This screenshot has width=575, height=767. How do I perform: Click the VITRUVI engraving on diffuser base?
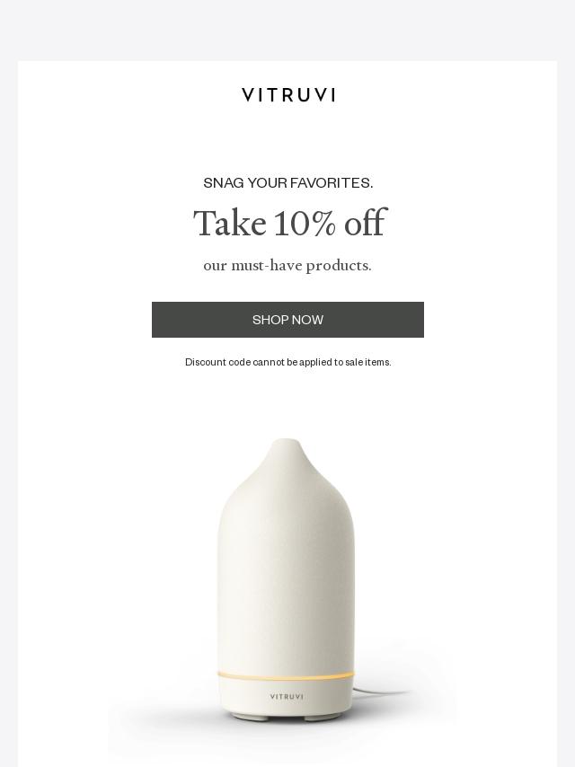pyautogui.click(x=287, y=696)
